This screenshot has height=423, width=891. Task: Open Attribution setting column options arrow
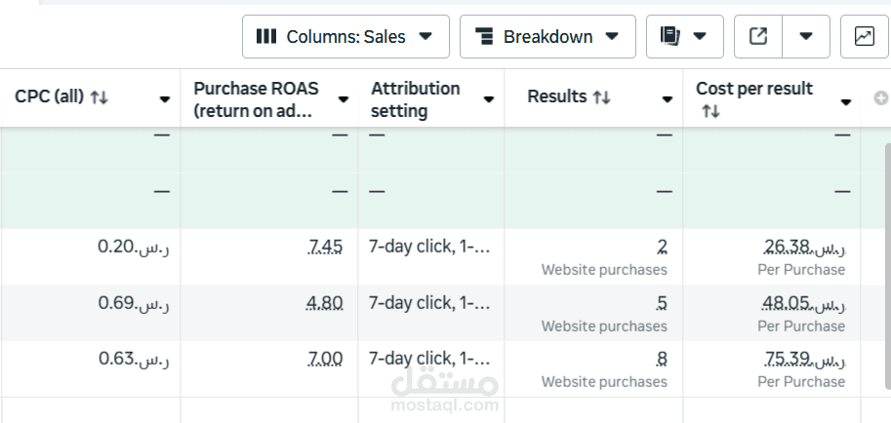[490, 99]
